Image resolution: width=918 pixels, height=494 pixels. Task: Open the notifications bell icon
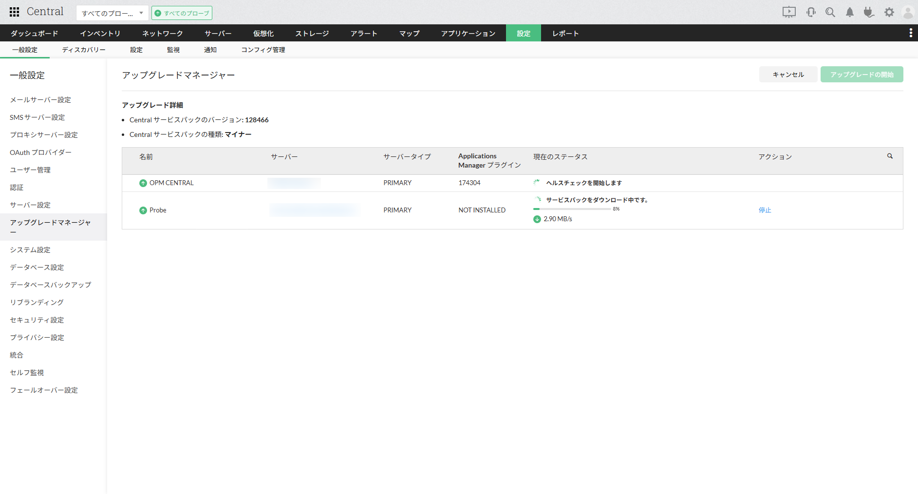pyautogui.click(x=850, y=12)
